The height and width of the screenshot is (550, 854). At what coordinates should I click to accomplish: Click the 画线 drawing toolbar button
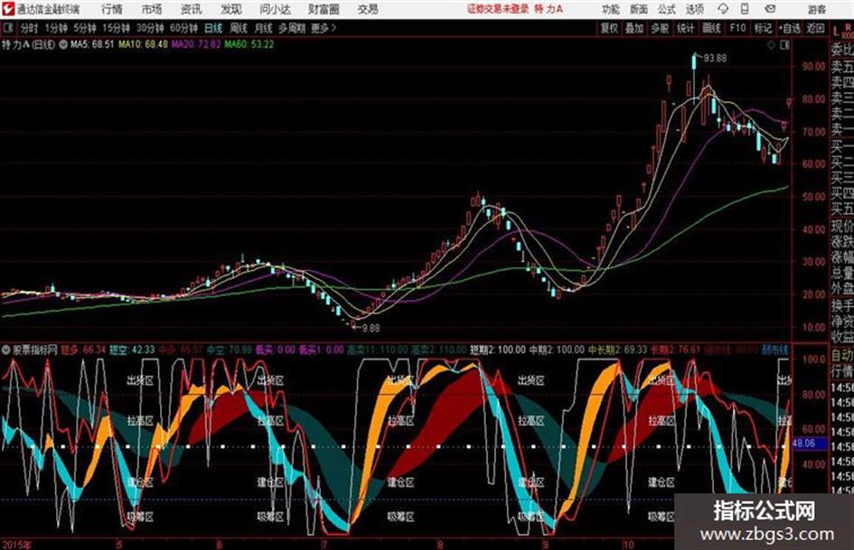tap(711, 28)
